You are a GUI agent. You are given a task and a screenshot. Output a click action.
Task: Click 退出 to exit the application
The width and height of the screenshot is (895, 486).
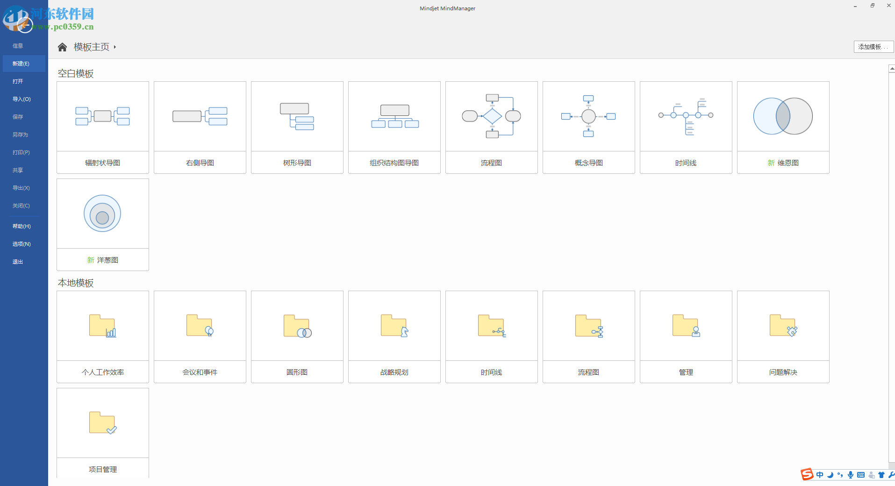(17, 261)
